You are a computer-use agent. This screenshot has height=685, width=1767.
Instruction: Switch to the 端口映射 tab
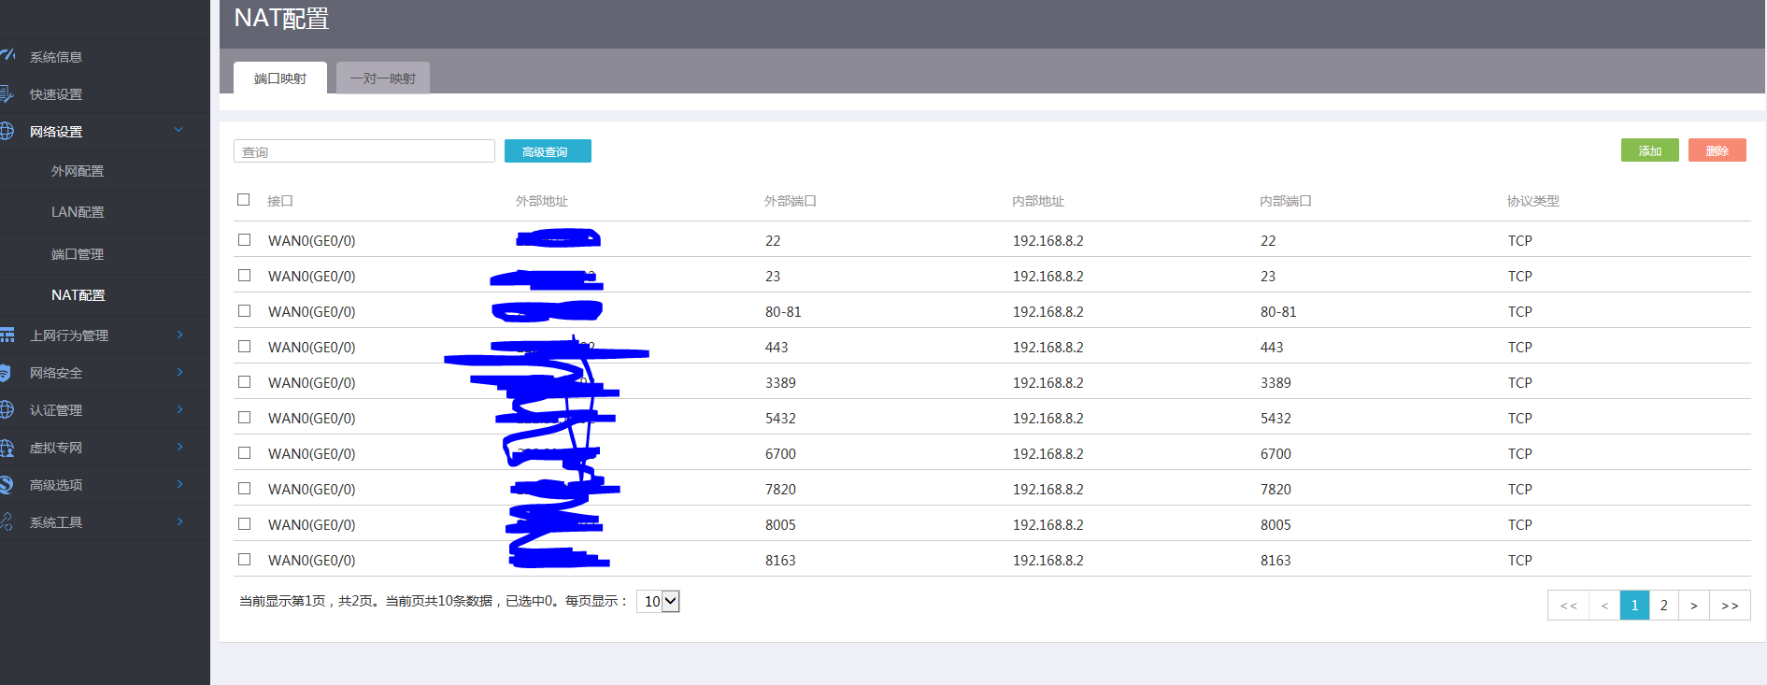click(x=280, y=78)
